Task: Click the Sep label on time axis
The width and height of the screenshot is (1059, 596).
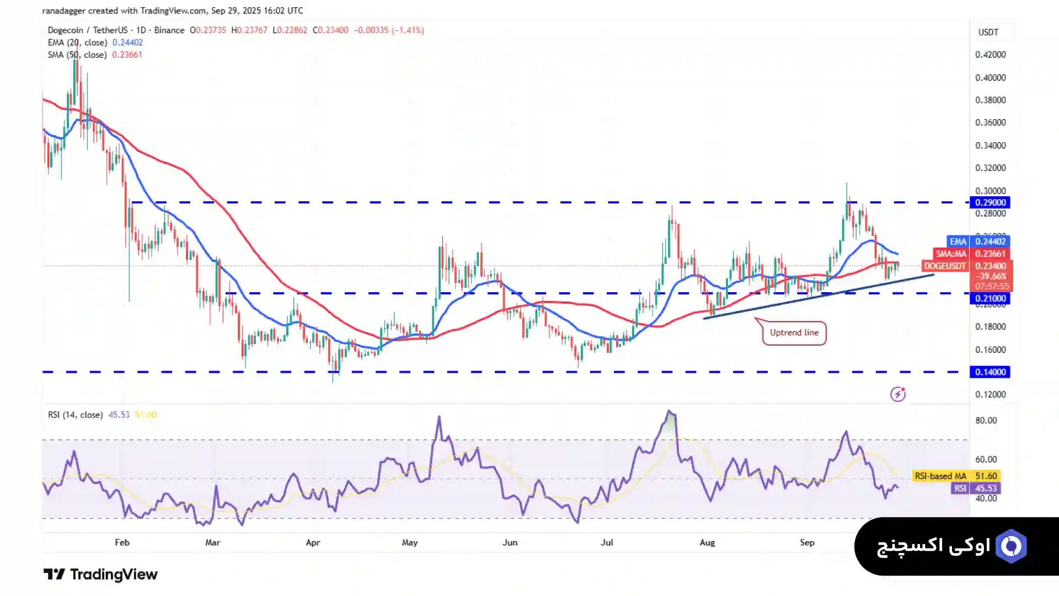Action: pos(807,543)
